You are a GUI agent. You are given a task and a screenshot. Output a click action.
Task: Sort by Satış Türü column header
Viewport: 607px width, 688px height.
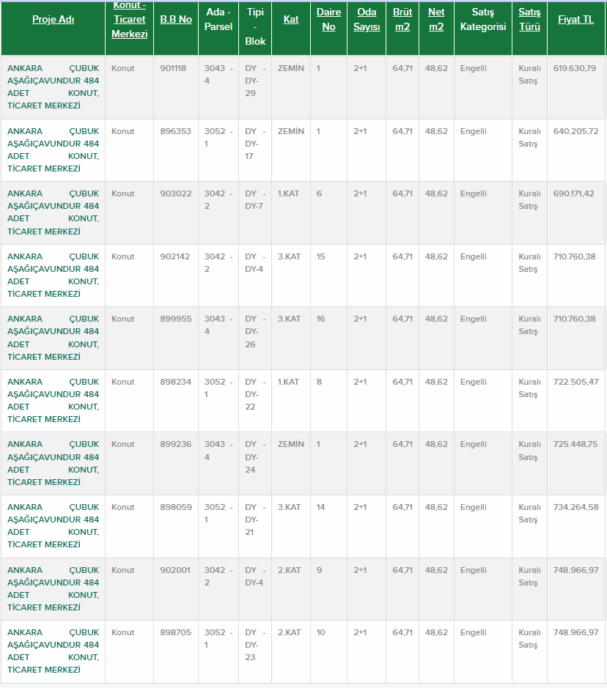(529, 20)
